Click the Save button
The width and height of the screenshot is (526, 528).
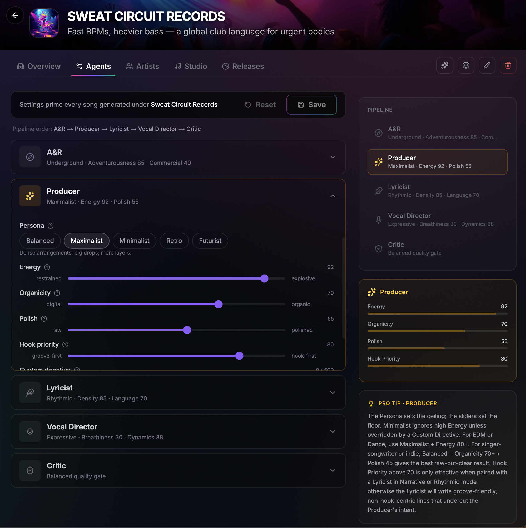[x=311, y=105]
